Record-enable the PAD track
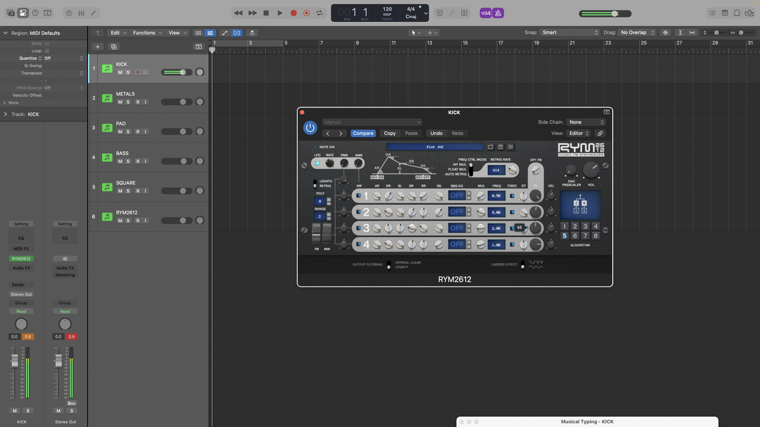 click(137, 132)
